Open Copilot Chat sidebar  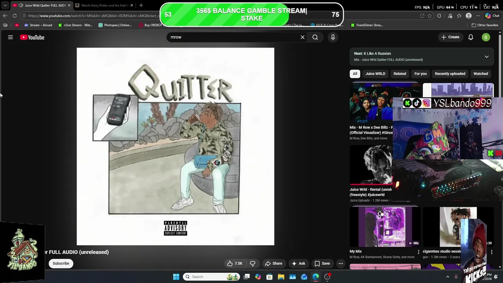[x=492, y=16]
